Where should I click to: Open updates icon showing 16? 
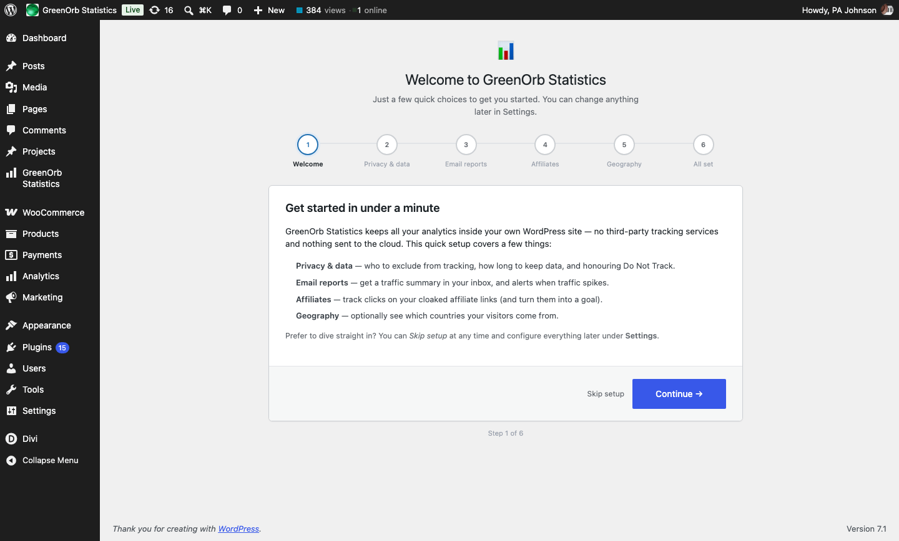[161, 10]
